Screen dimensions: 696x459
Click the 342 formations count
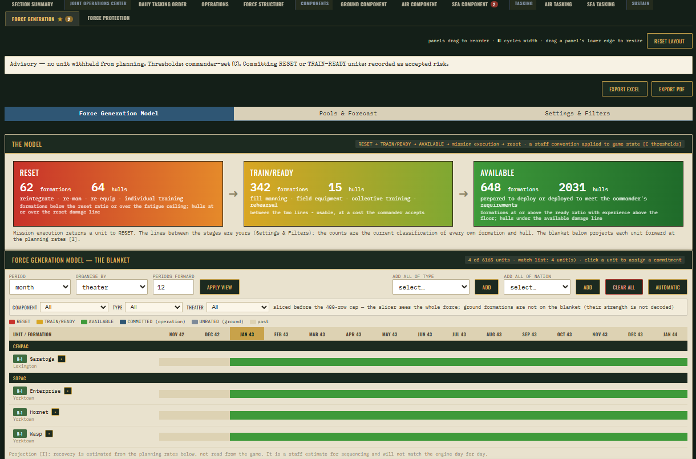coord(260,187)
